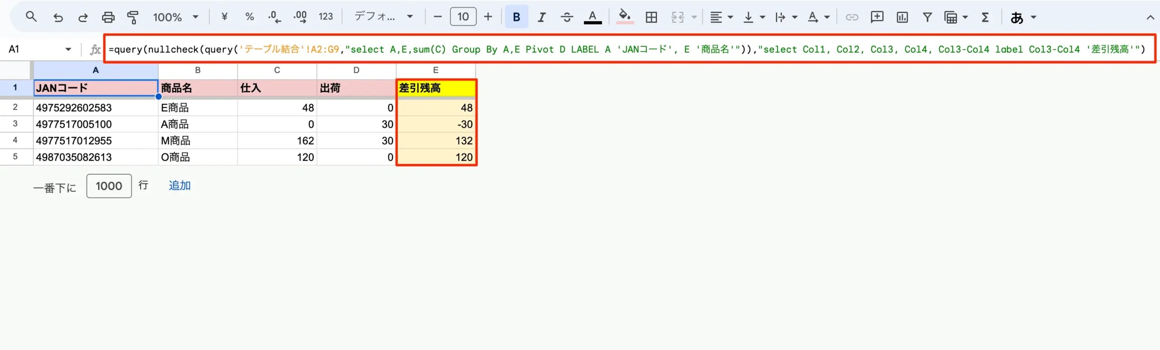Select row 3 header

[15, 124]
